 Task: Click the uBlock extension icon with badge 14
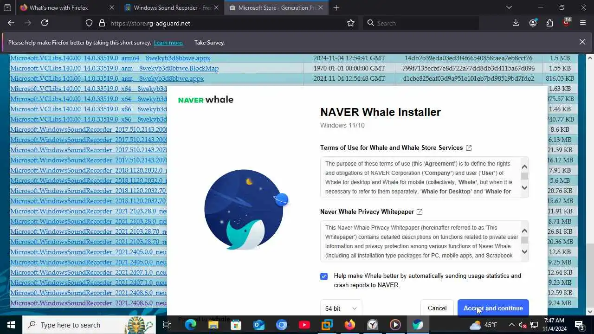point(566,23)
